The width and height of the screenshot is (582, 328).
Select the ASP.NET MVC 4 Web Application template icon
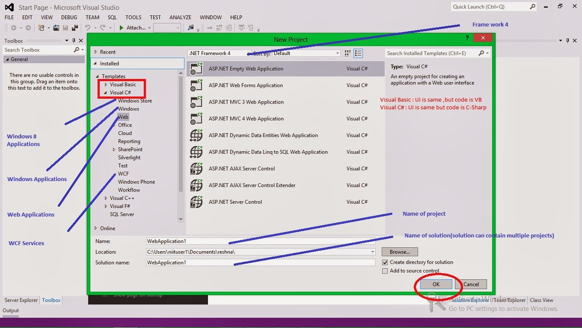tap(196, 119)
